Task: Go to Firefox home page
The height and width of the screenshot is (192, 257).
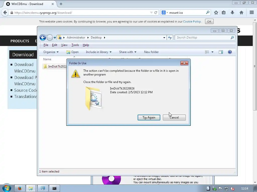Action: tap(241, 12)
